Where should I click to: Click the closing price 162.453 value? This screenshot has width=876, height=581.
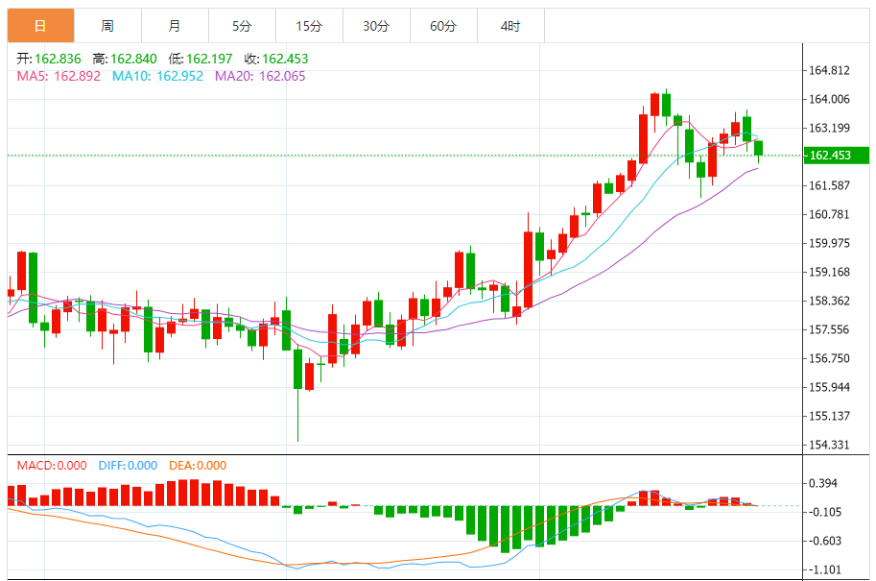coord(285,59)
